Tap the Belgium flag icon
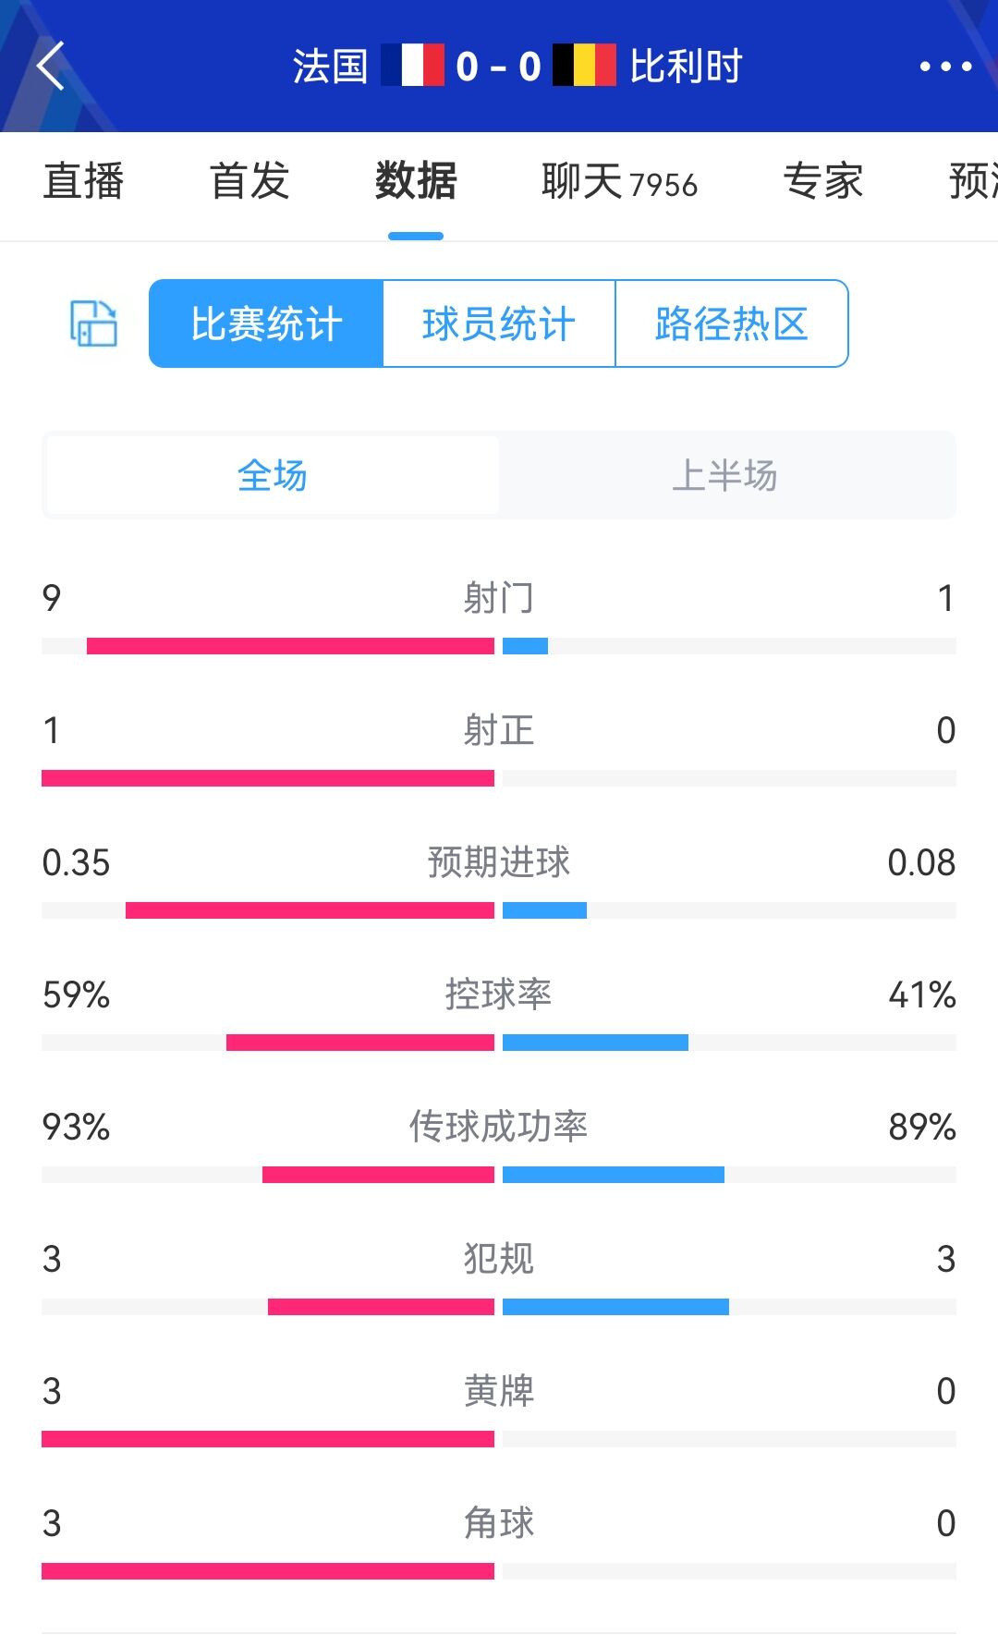This screenshot has width=998, height=1635. [x=584, y=66]
